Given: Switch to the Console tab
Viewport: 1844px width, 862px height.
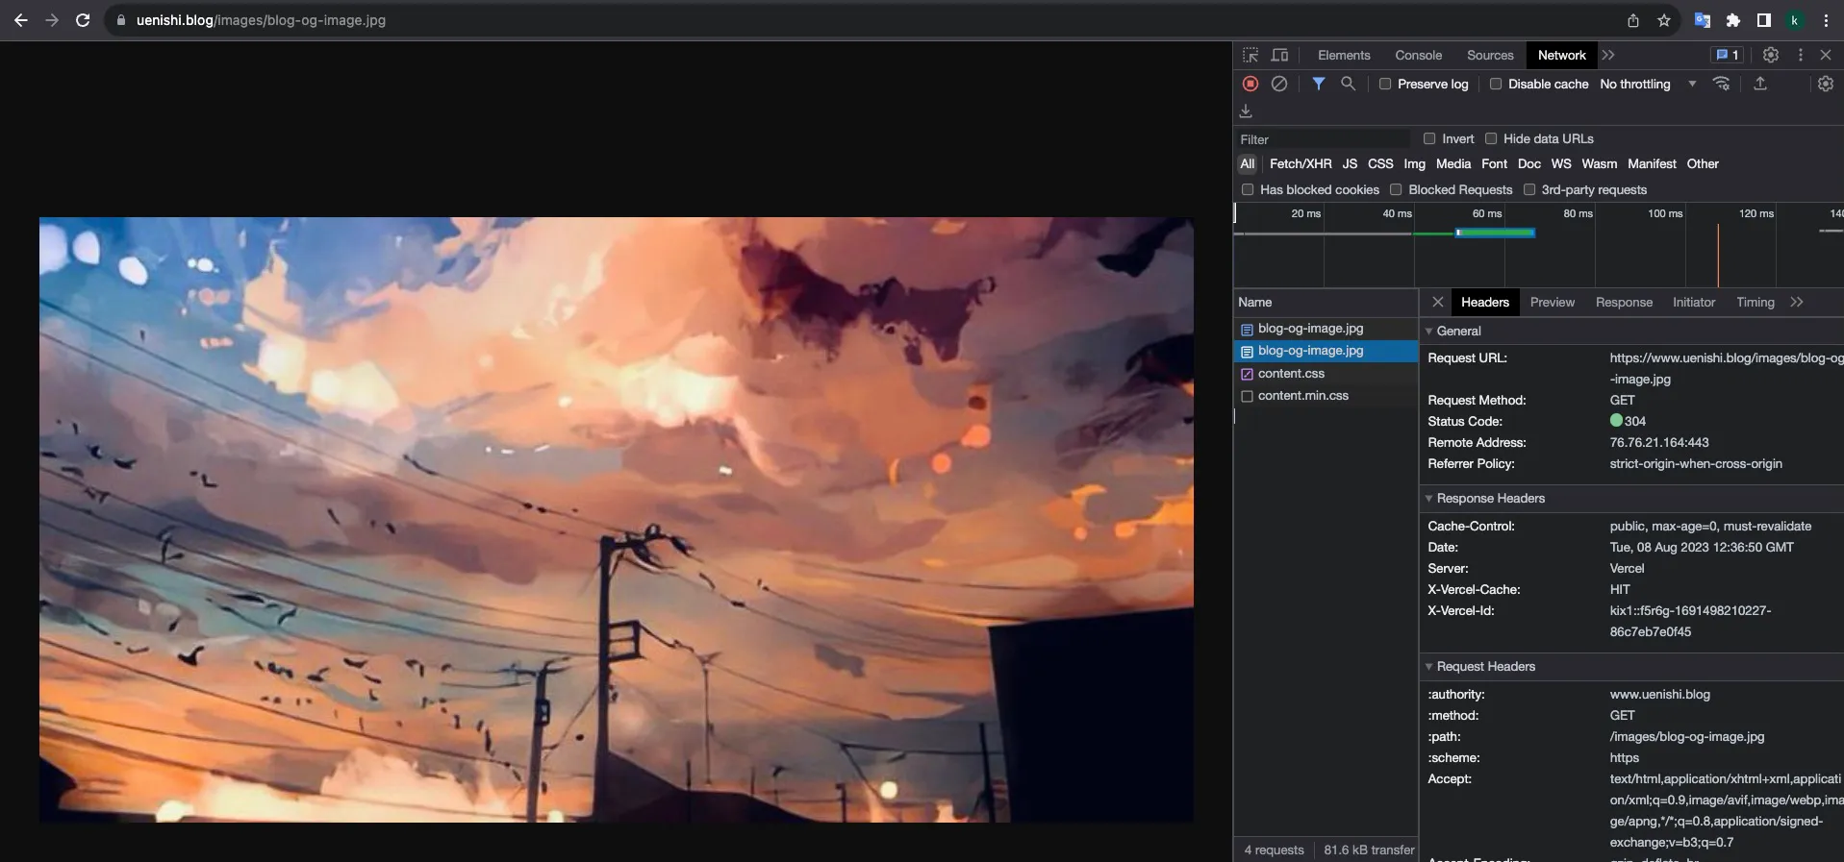Looking at the screenshot, I should (1418, 55).
